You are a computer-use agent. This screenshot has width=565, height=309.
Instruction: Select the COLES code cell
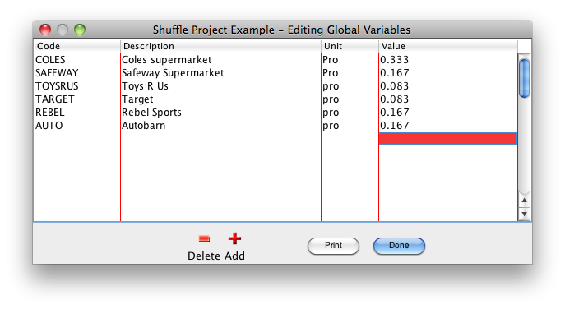coord(77,60)
